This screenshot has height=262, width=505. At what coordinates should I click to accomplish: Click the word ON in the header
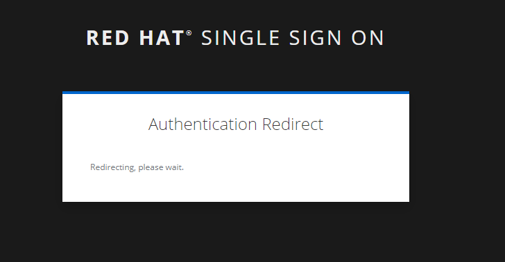tap(368, 38)
